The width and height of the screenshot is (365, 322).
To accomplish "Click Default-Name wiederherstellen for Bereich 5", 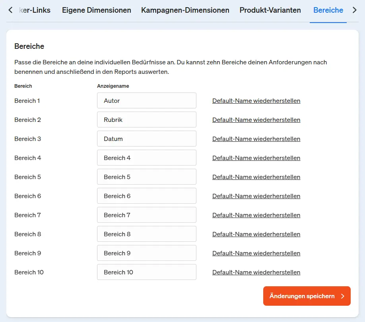I will (x=256, y=177).
